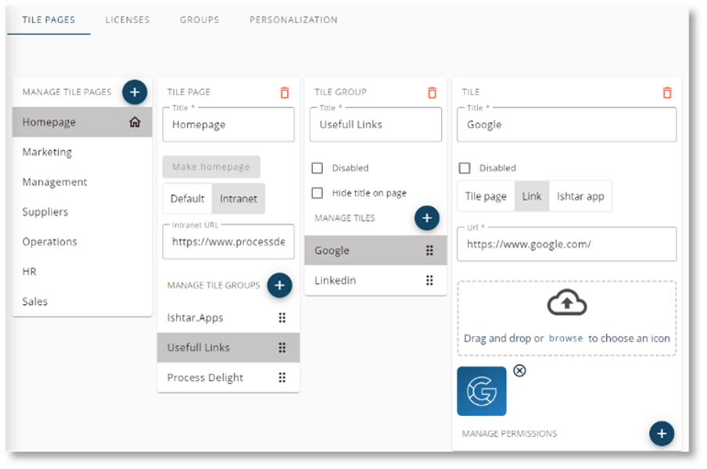The image size is (707, 469).
Task: Click the drag handle beside Ishtar.Apps group
Action: tap(282, 318)
